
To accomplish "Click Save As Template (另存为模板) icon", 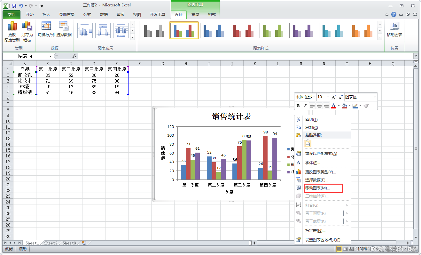I will pyautogui.click(x=27, y=32).
